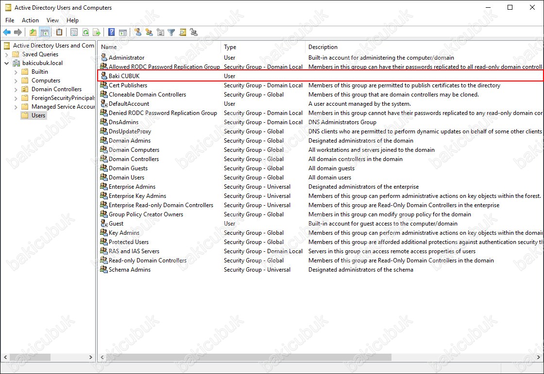This screenshot has width=544, height=374.
Task: Click Add to group toolbar icon
Action: point(194,32)
